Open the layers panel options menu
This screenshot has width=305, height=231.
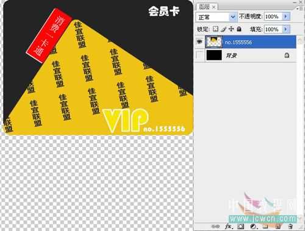(300, 9)
